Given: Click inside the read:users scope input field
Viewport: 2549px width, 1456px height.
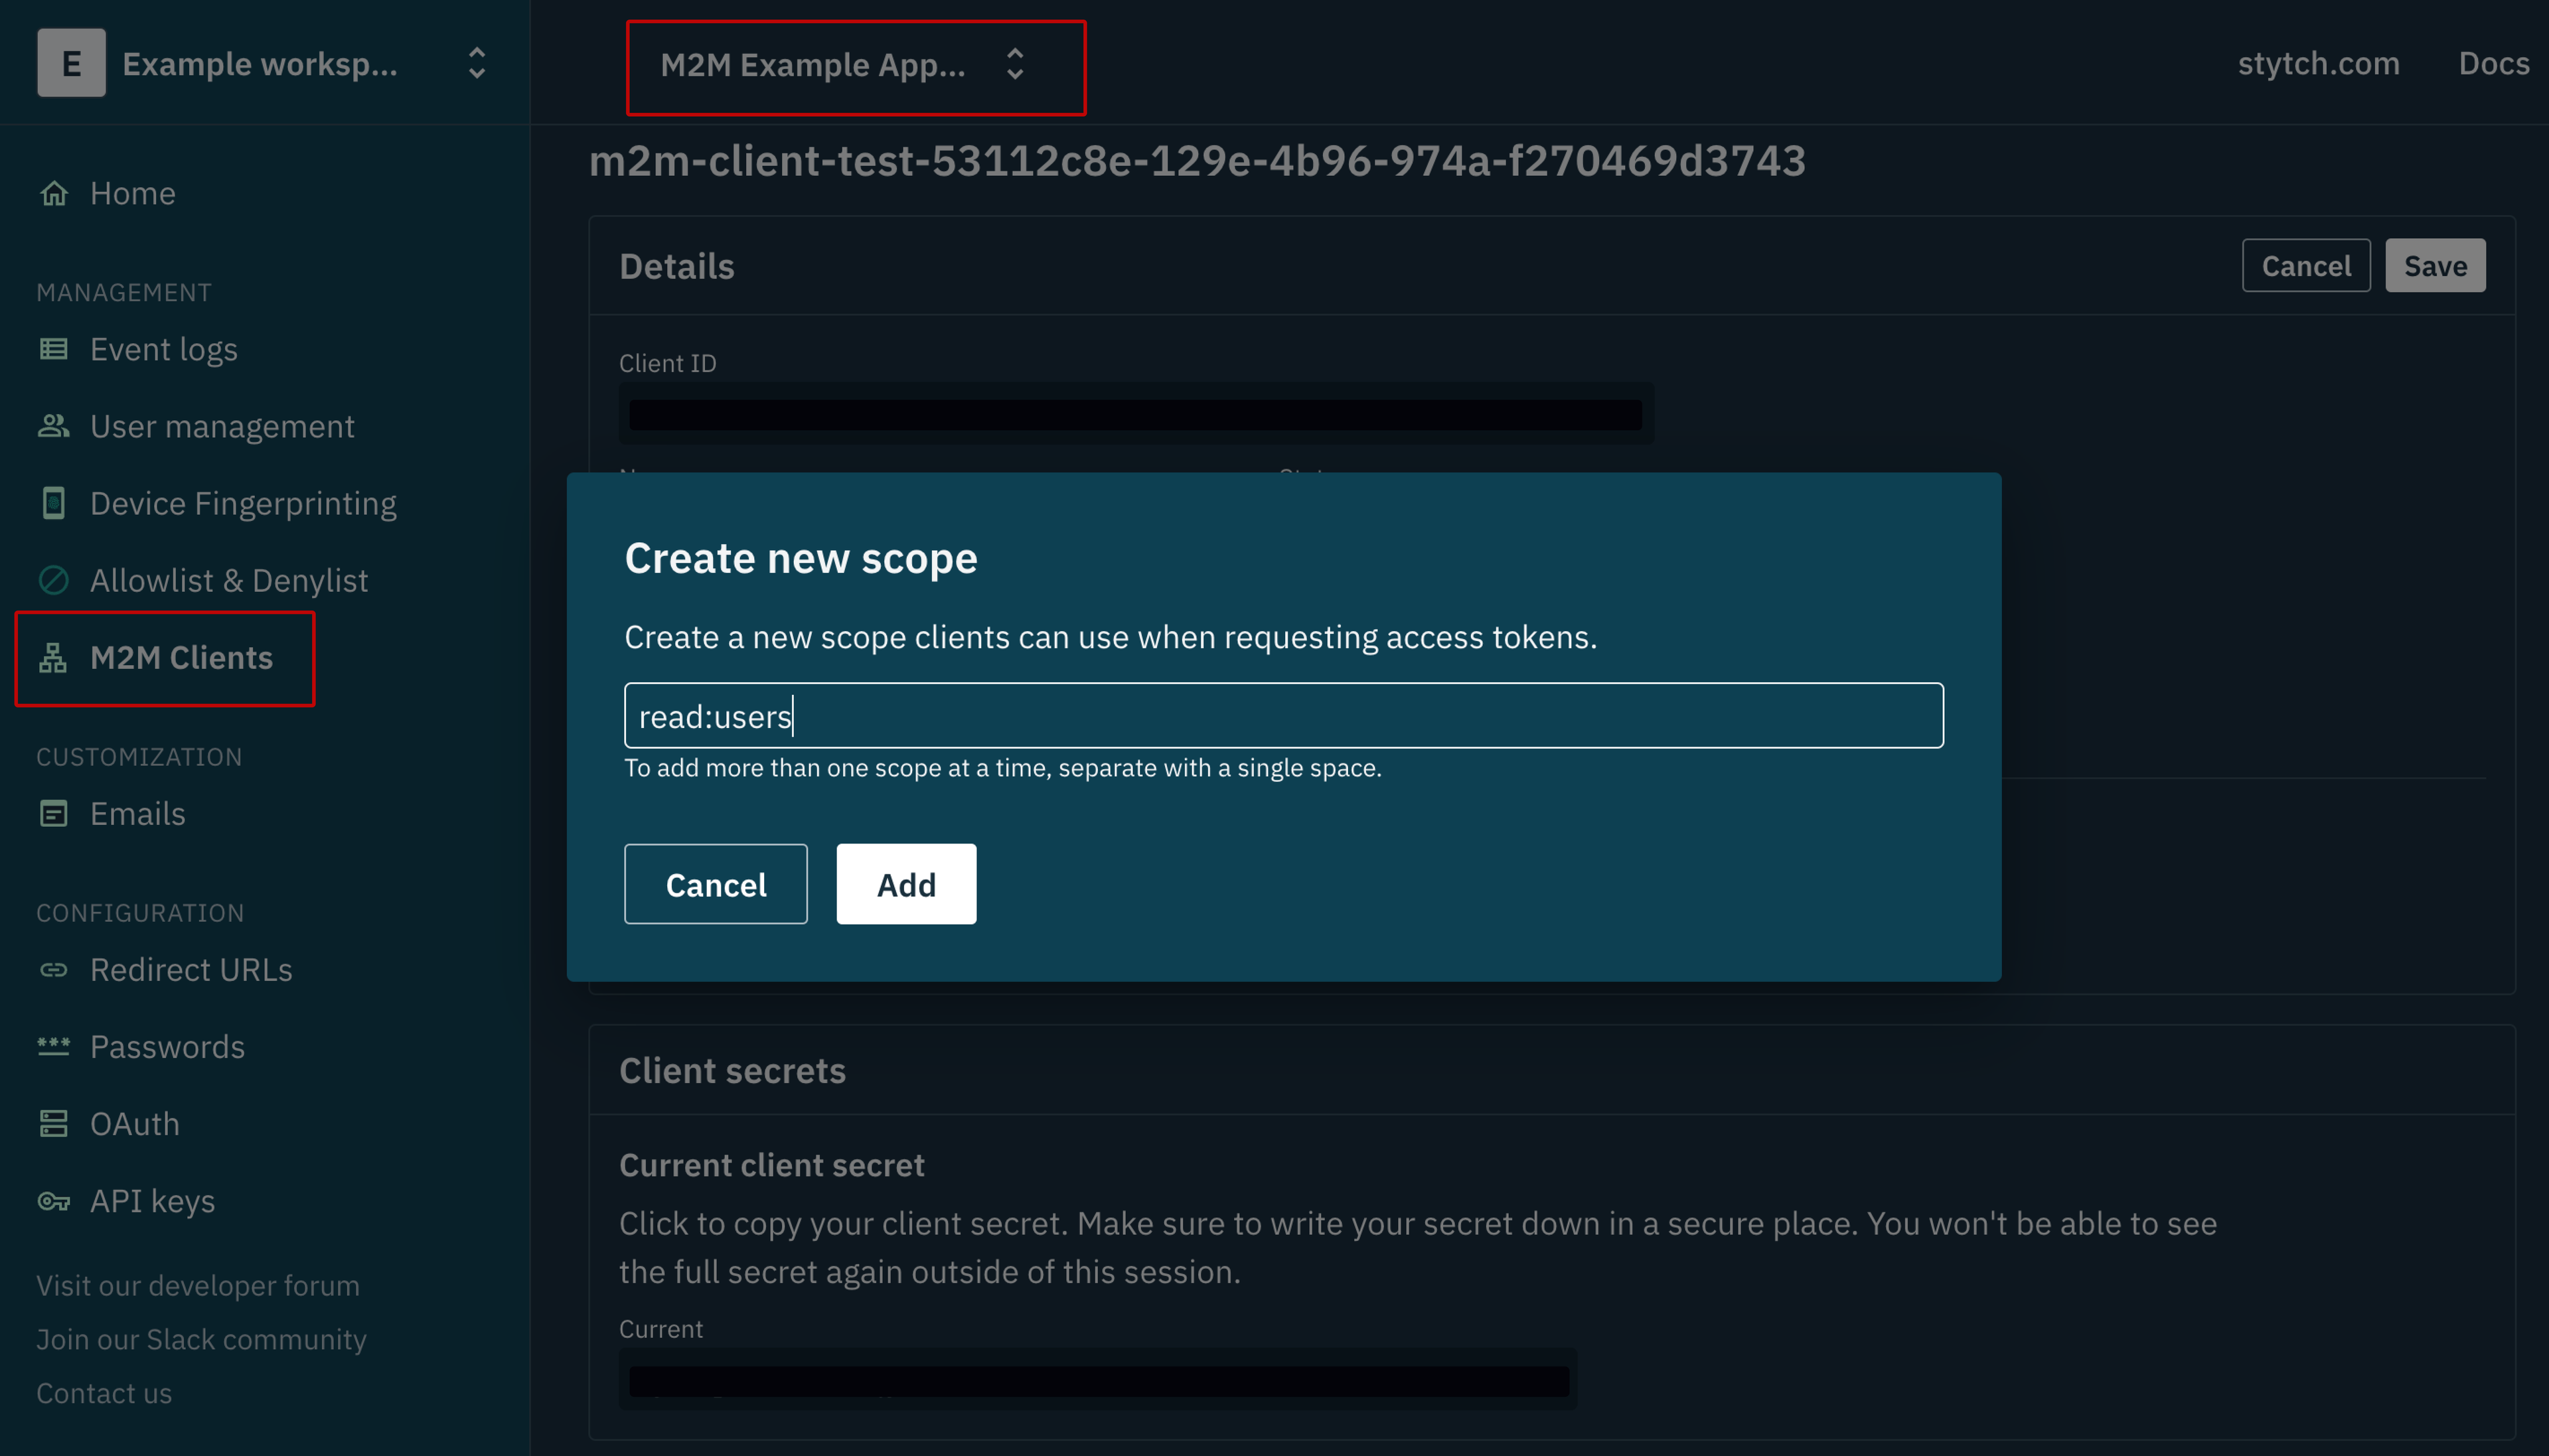Looking at the screenshot, I should point(1282,716).
